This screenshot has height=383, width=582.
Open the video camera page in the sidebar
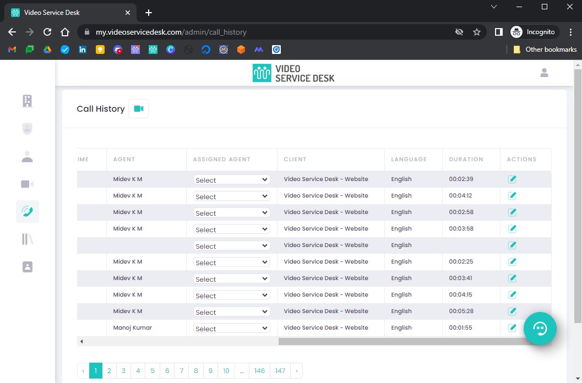27,184
